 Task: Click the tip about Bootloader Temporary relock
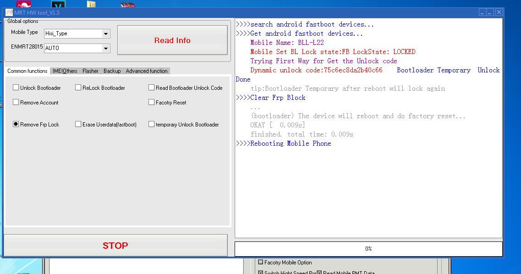click(347, 88)
